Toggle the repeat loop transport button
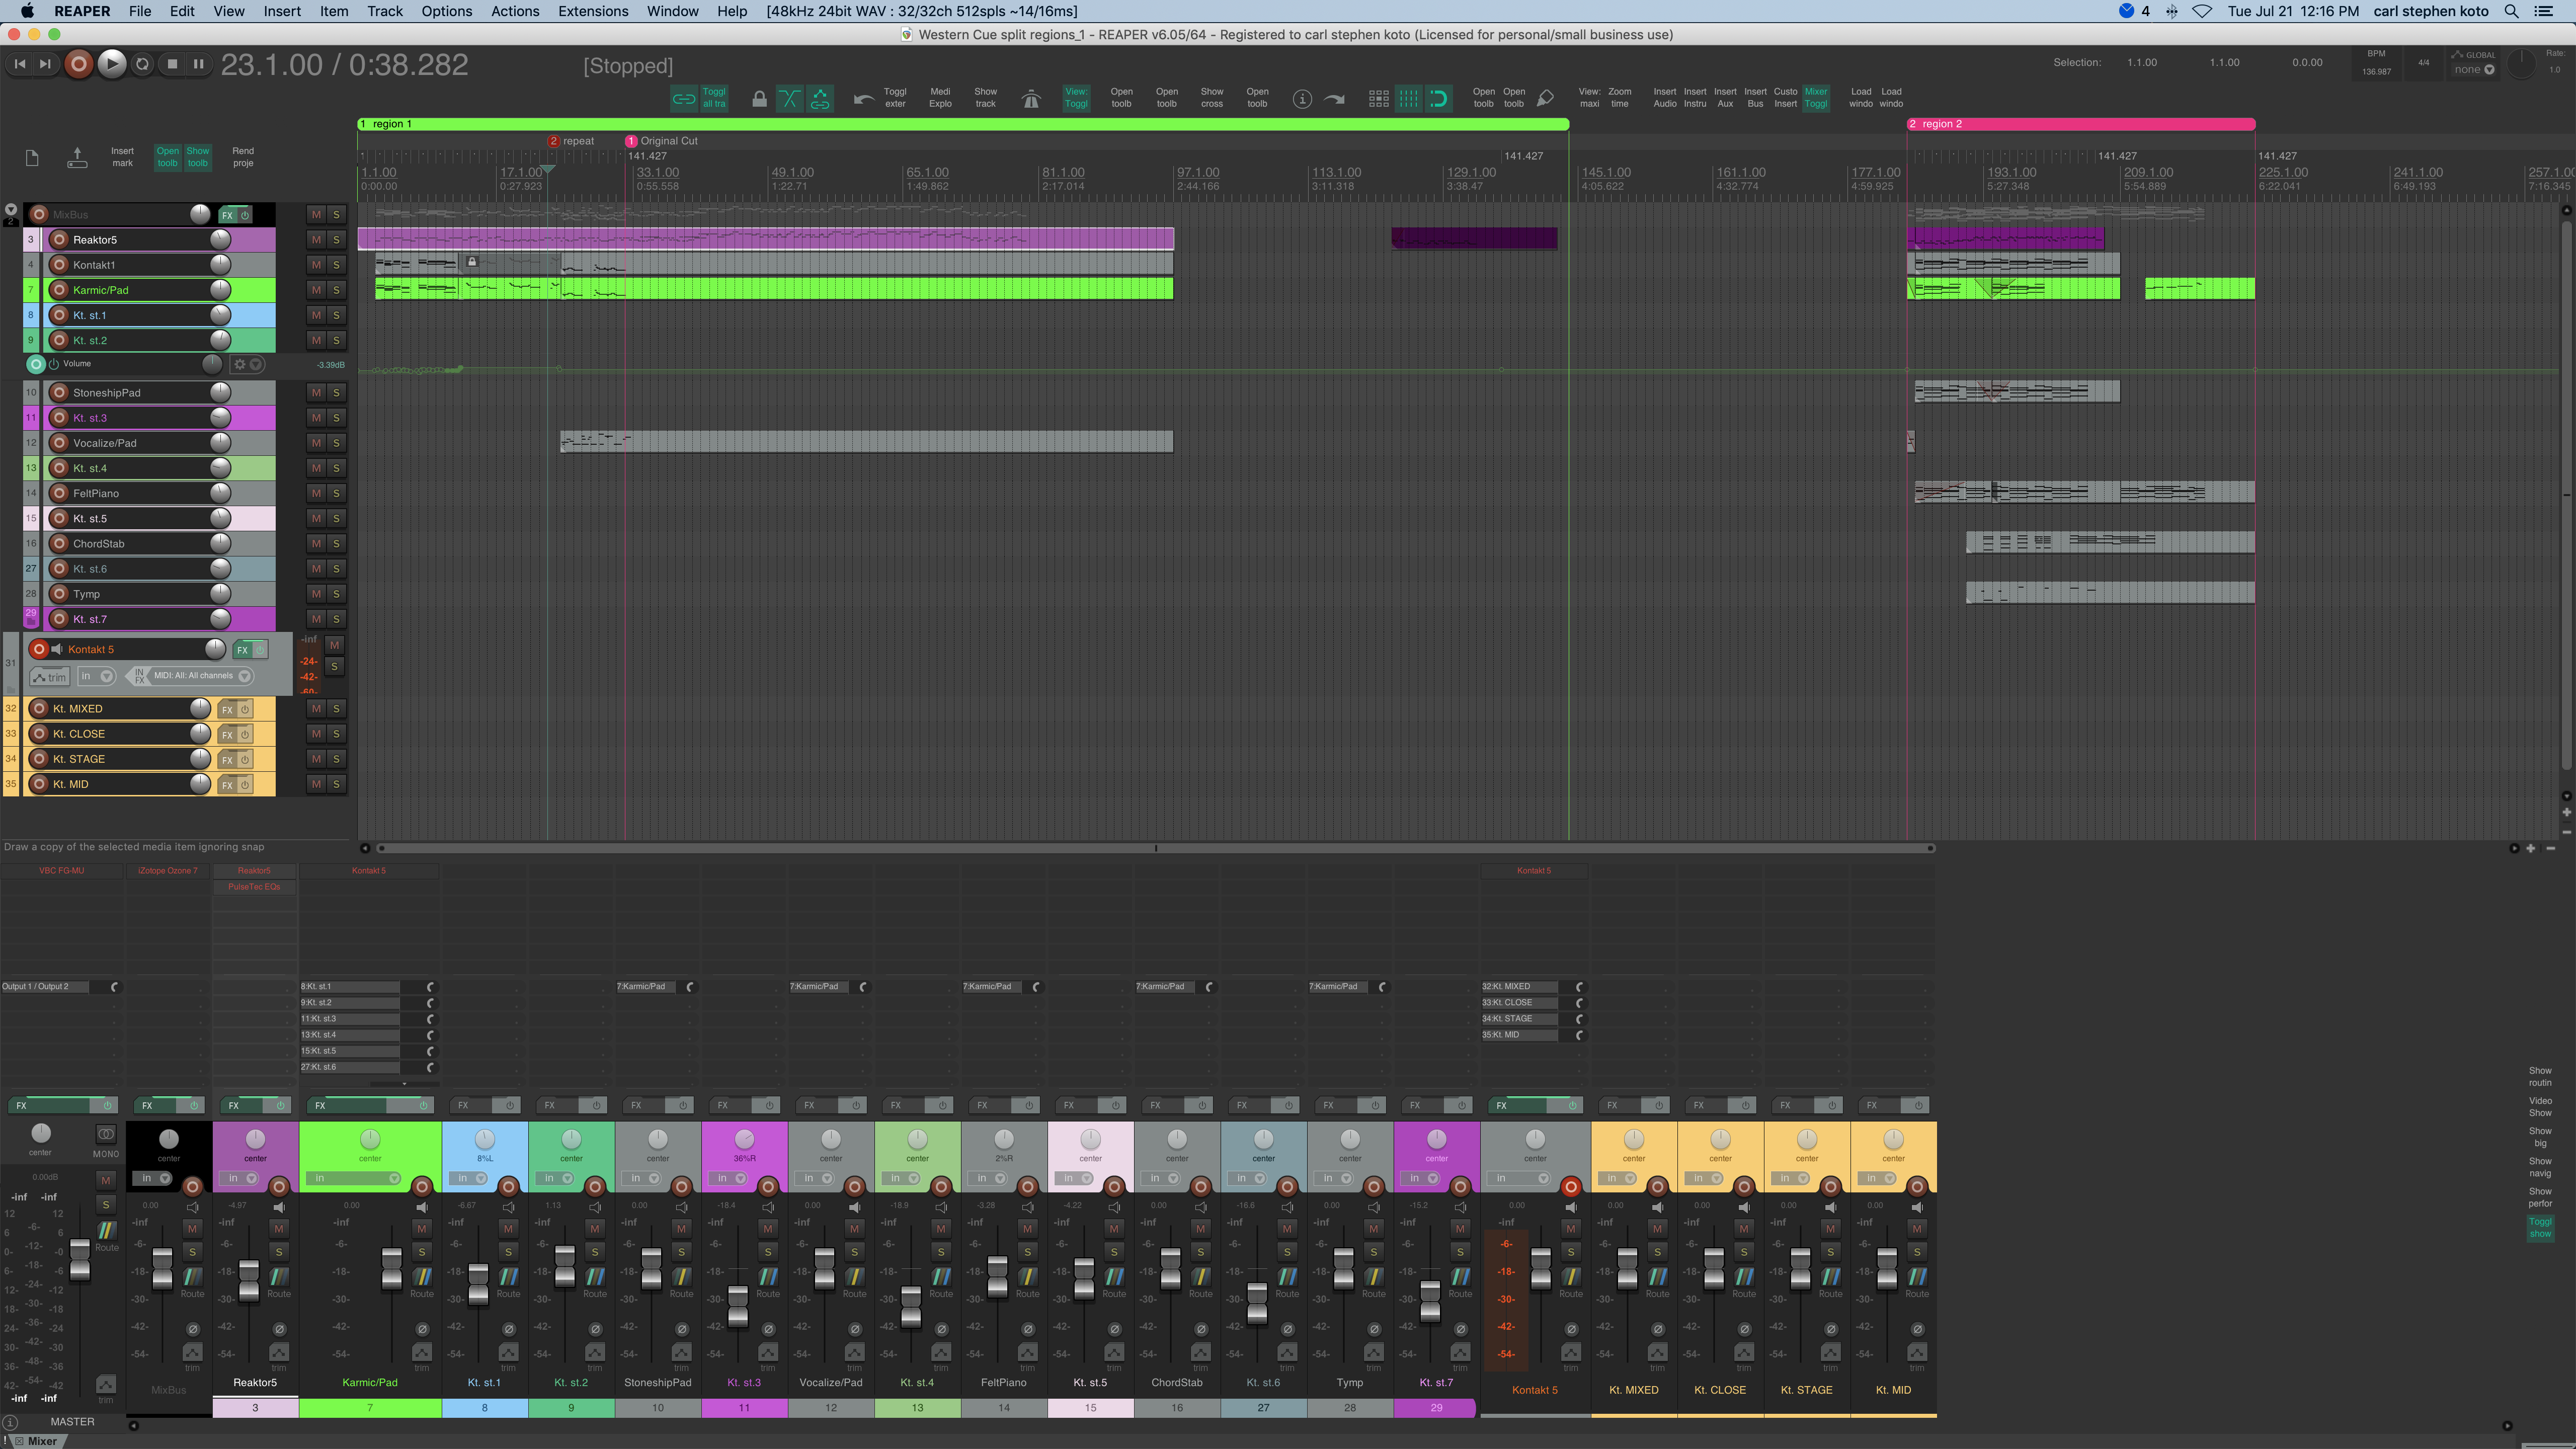This screenshot has height=1449, width=2576. coord(142,64)
